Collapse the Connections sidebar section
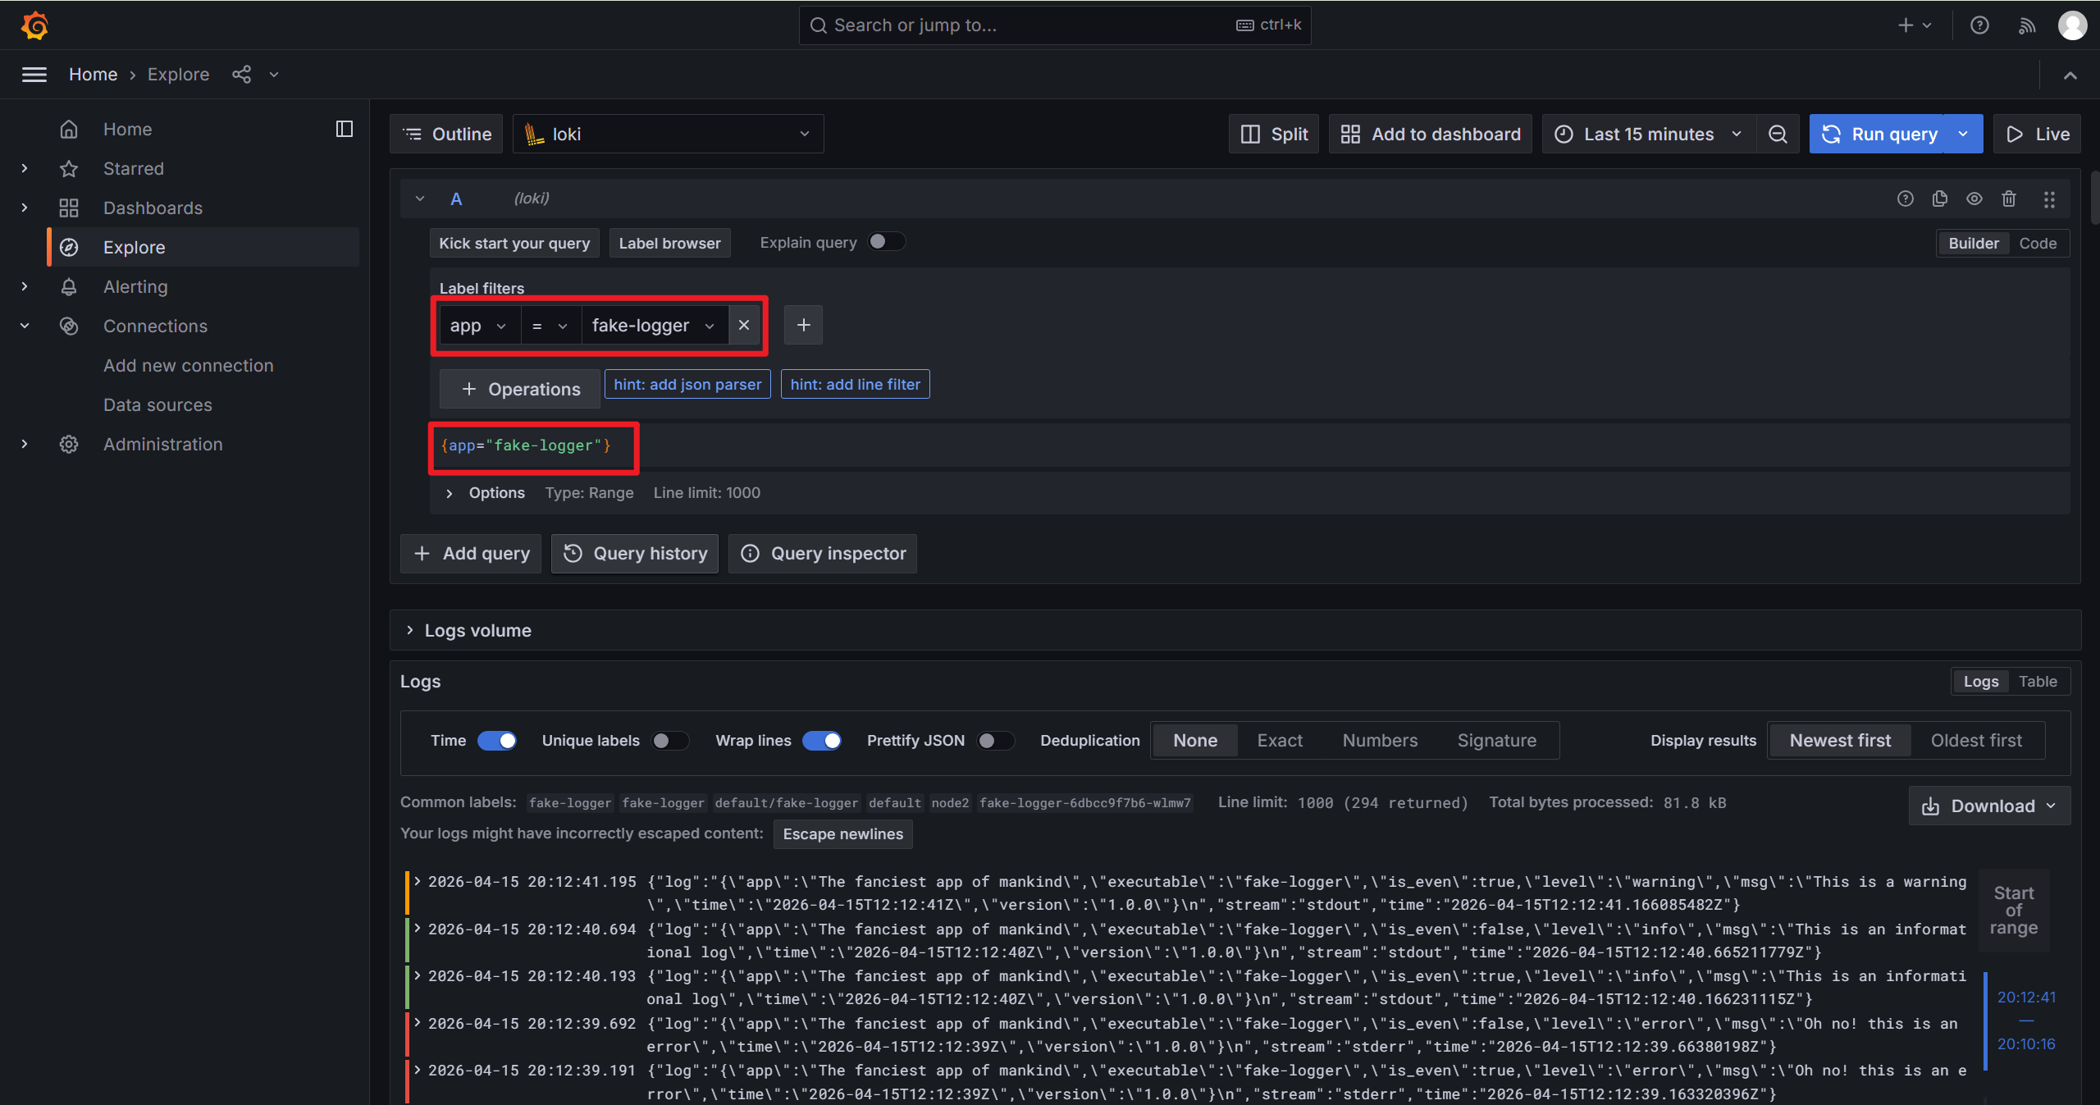The height and width of the screenshot is (1105, 2100). (x=25, y=326)
